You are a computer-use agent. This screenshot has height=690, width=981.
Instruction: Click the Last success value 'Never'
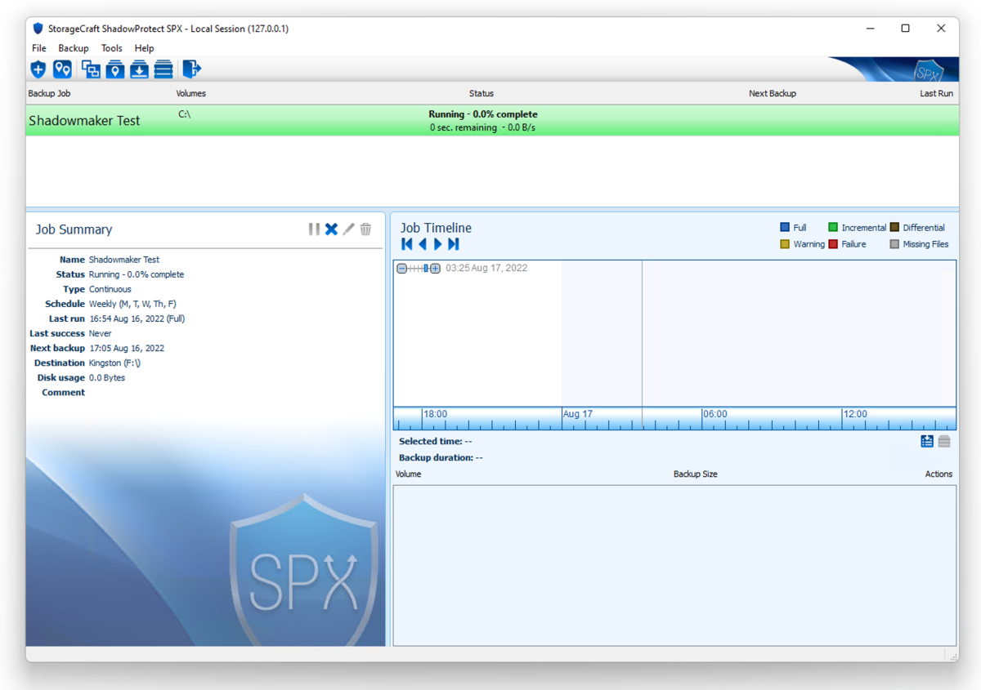click(x=101, y=334)
